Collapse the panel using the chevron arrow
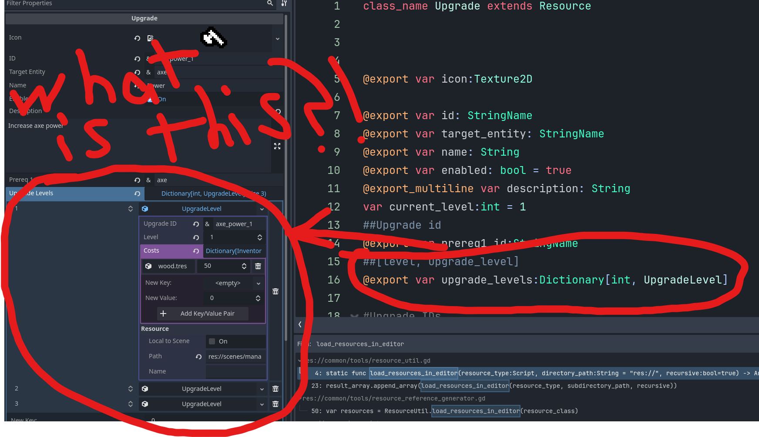759x437 pixels. [299, 324]
